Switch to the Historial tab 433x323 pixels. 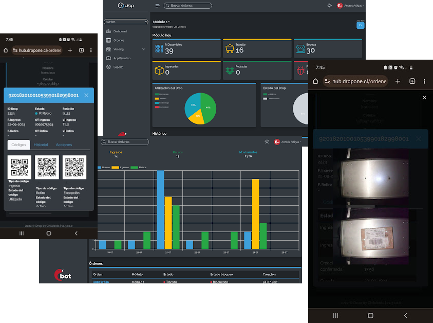41,145
